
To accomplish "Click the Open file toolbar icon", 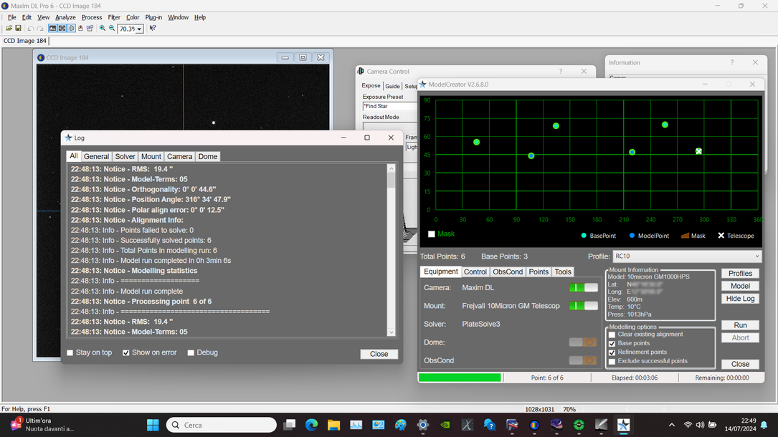I will [9, 29].
